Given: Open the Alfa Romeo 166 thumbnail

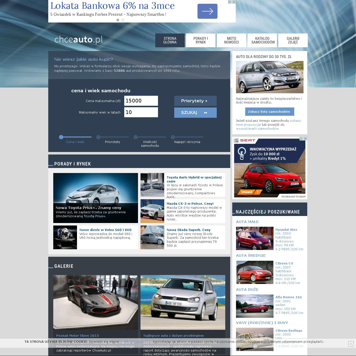Looking at the screenshot, I should click(x=255, y=306).
